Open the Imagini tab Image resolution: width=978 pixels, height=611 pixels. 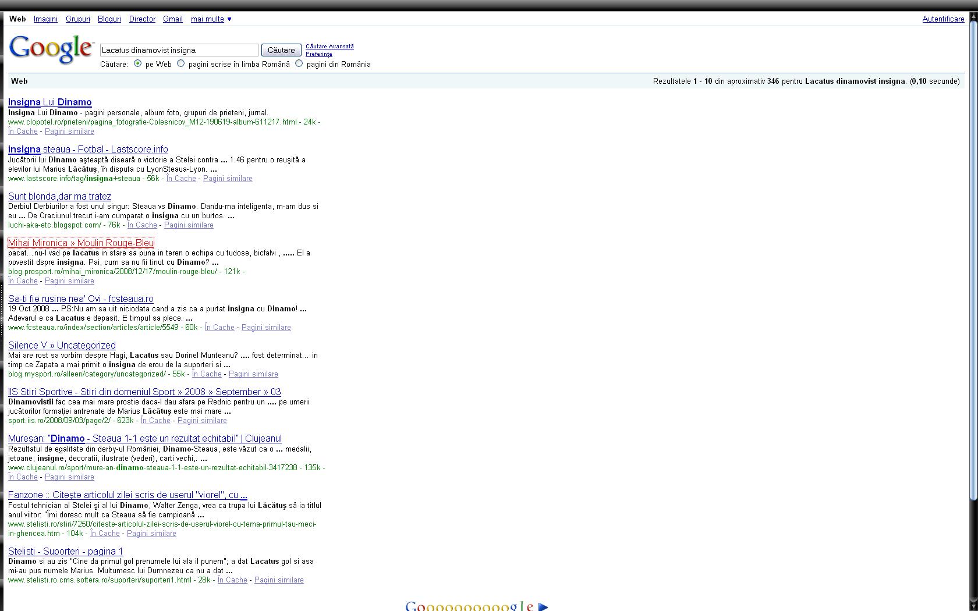45,19
